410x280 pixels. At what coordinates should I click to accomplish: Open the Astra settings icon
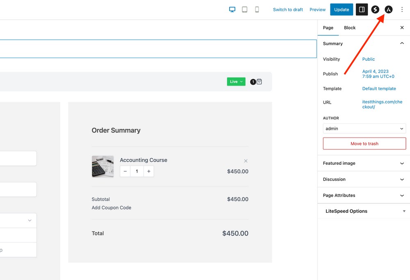click(388, 9)
